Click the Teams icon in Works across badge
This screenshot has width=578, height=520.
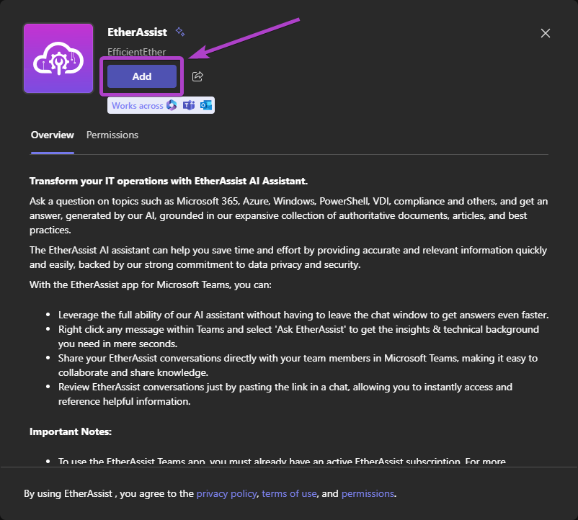(x=189, y=105)
